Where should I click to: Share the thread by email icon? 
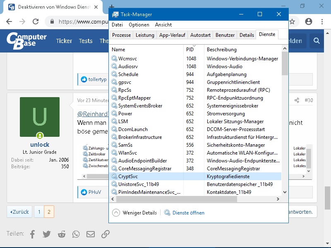(91, 234)
